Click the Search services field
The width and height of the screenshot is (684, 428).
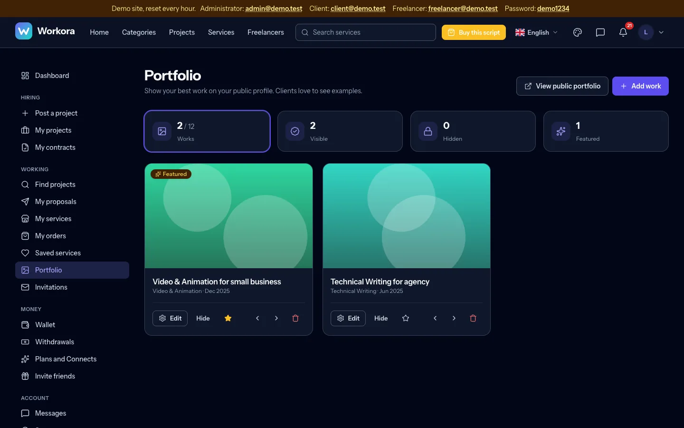(366, 32)
